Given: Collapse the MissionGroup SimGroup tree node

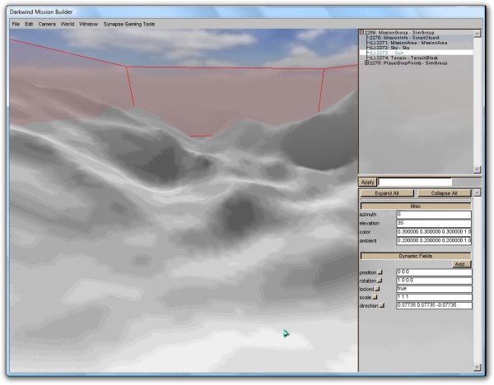Looking at the screenshot, I should pos(362,33).
